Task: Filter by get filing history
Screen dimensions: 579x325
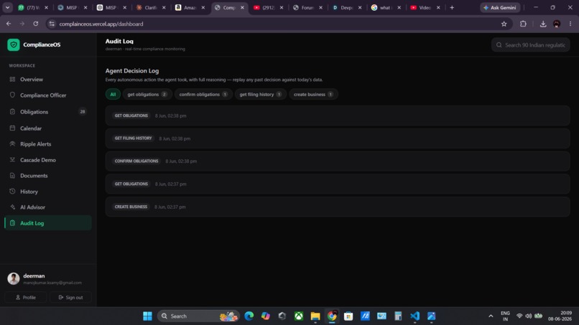Action: point(260,95)
